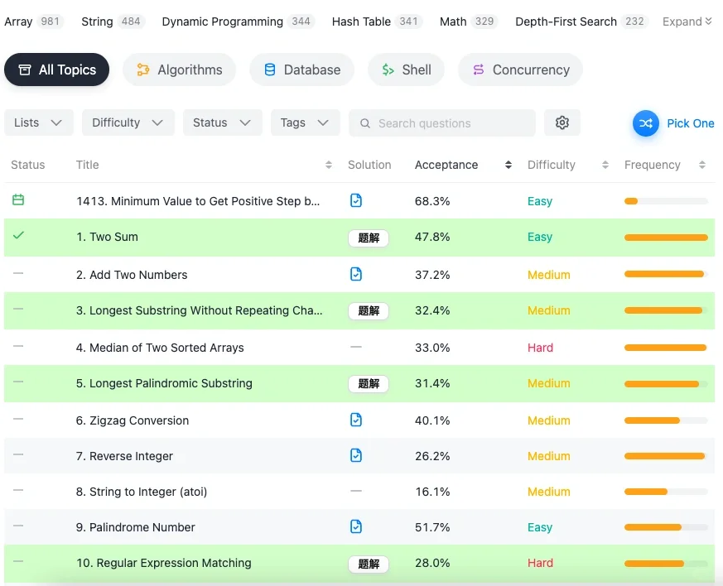
Task: Open 4. Median of Two Sorted Arrays
Action: 160,348
